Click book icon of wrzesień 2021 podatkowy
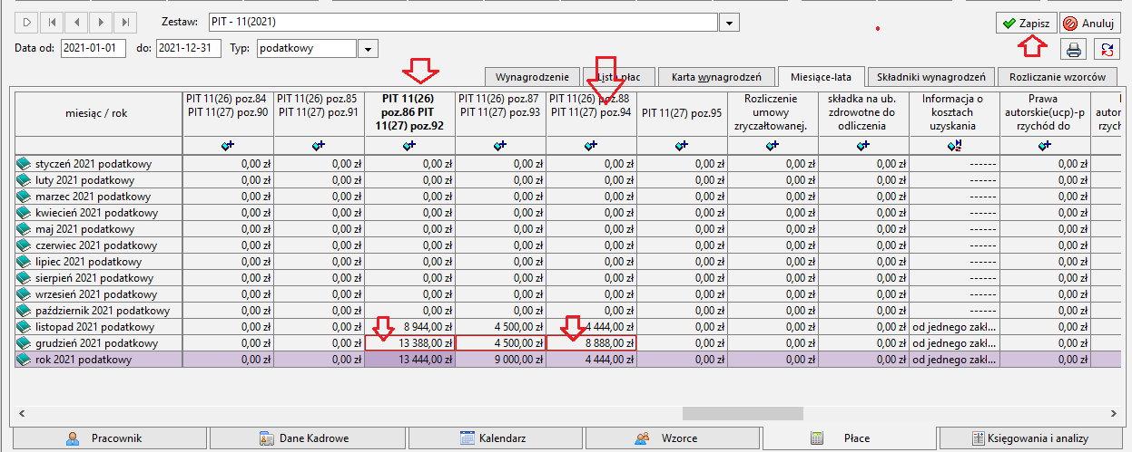 (x=25, y=294)
